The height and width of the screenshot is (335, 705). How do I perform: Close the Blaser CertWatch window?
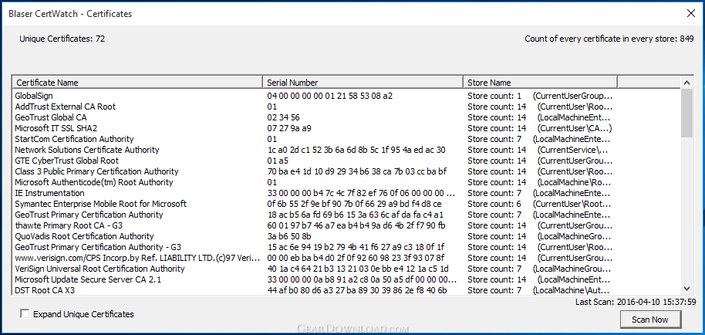(690, 13)
